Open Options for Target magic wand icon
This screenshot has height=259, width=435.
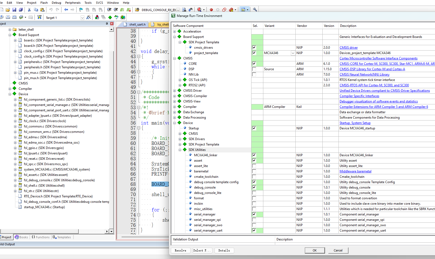(x=88, y=17)
